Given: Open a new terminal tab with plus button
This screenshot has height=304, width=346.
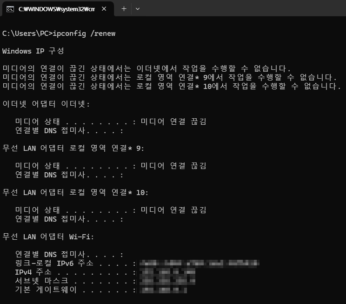Looking at the screenshot, I should click(124, 9).
